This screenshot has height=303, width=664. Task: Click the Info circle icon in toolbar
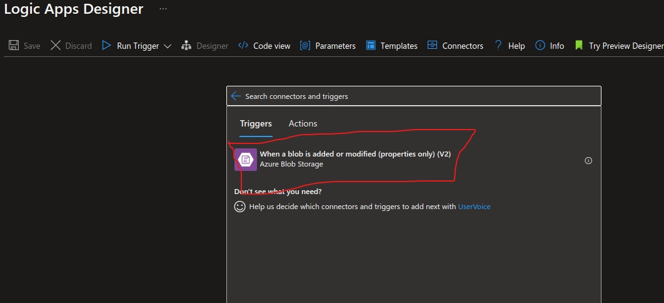540,45
